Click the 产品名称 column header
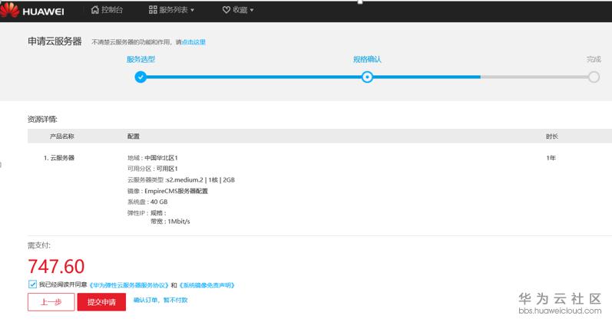The image size is (612, 322). coord(61,136)
